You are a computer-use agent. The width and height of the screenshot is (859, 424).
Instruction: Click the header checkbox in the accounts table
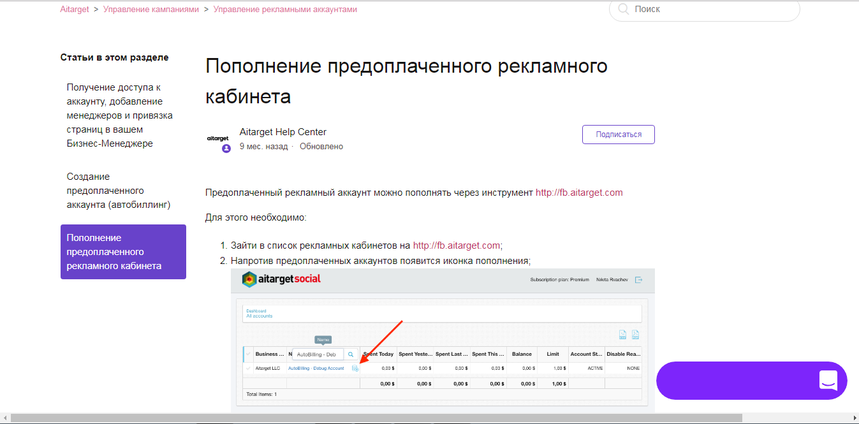pos(249,355)
